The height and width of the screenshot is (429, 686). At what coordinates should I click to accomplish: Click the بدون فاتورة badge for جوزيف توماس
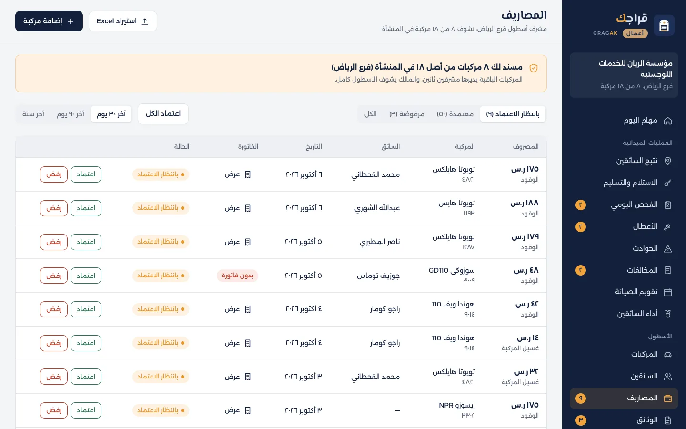pos(237,276)
